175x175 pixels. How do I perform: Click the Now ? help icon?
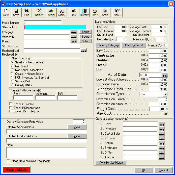click(118, 13)
